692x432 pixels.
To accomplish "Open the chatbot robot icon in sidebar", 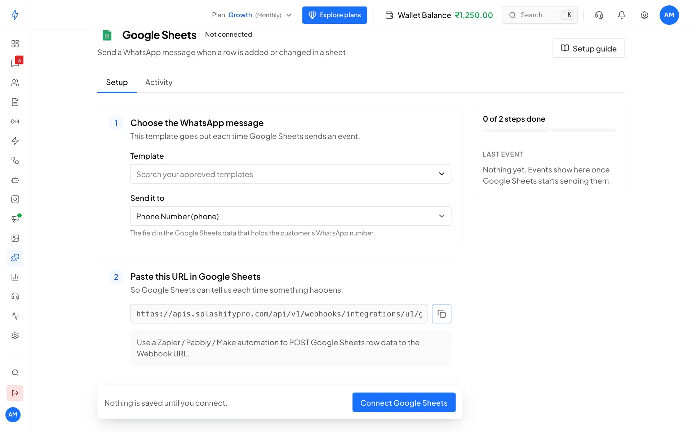I will coord(15,180).
